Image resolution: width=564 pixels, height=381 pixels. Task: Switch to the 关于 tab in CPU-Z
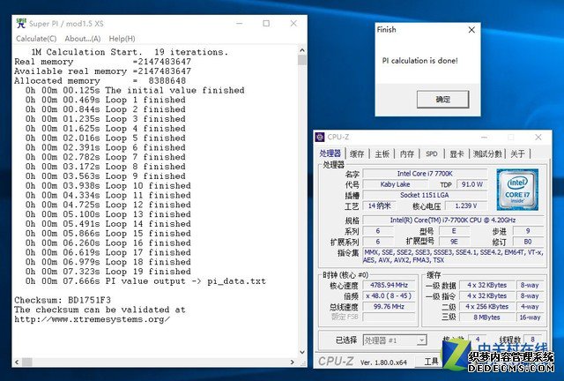click(517, 153)
